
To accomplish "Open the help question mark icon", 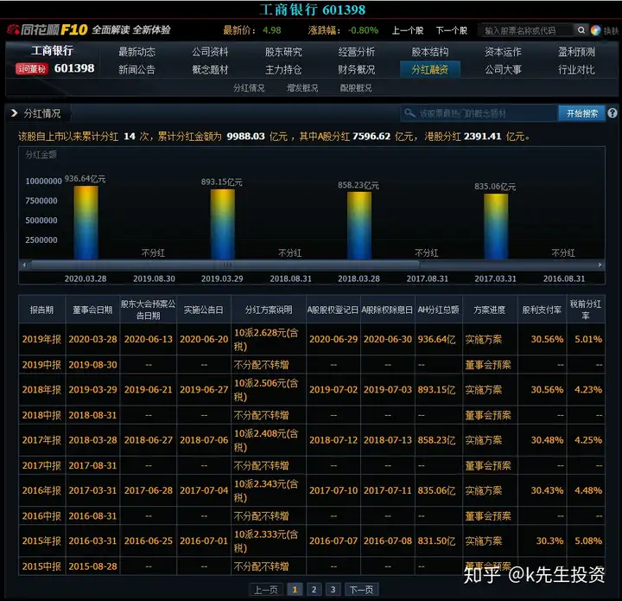I will [612, 113].
